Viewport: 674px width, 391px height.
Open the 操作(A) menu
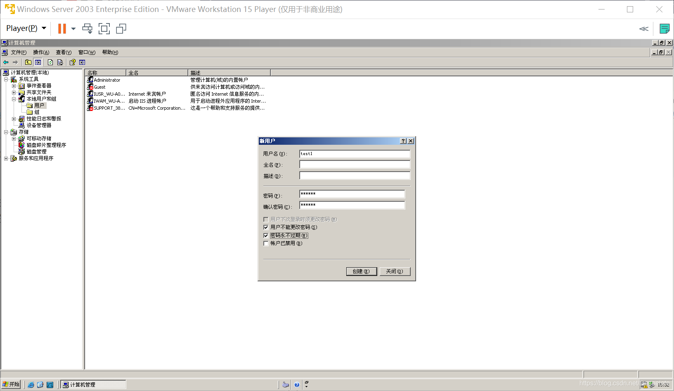[x=41, y=52]
